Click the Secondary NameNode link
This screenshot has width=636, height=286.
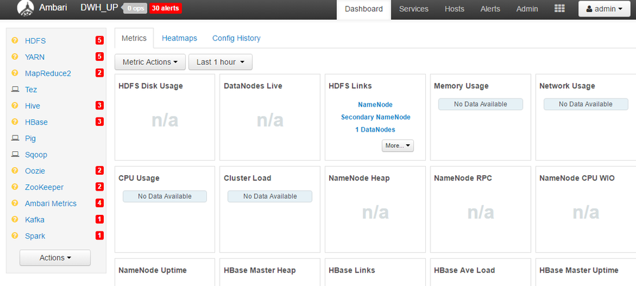[376, 117]
